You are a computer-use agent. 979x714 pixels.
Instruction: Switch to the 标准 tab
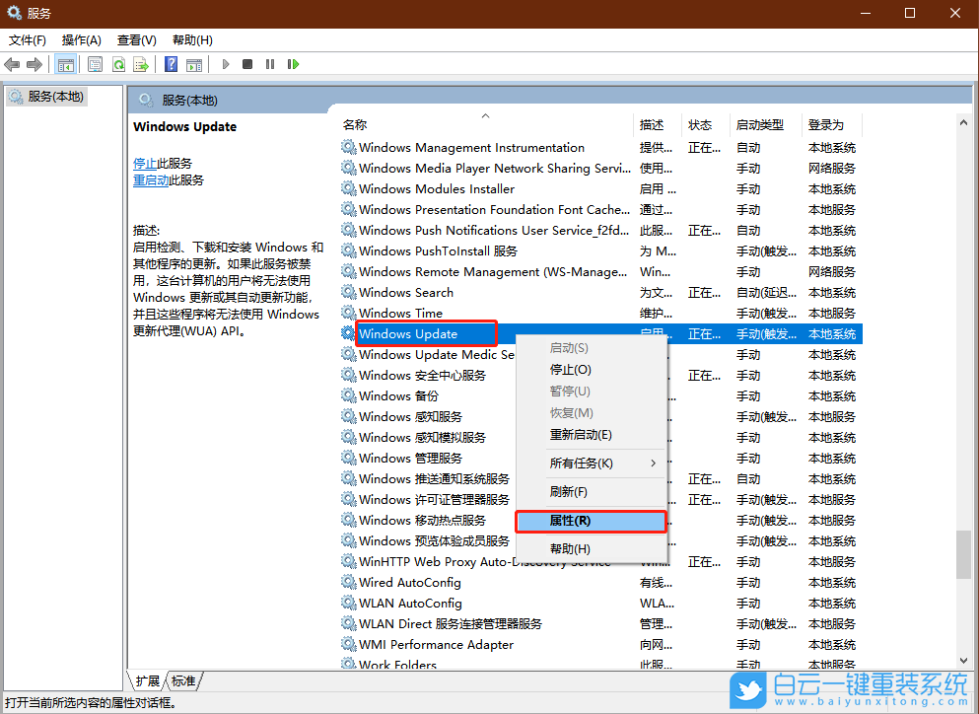tap(184, 680)
